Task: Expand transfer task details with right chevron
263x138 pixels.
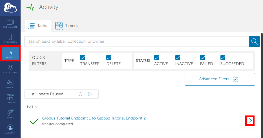Action: [250, 121]
